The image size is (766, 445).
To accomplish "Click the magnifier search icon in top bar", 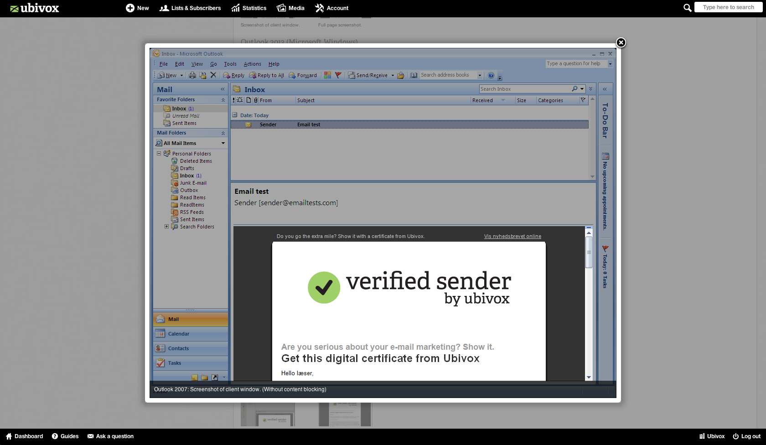I will 687,7.
